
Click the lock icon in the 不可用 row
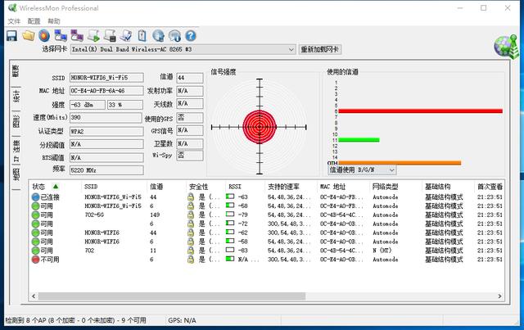point(191,260)
